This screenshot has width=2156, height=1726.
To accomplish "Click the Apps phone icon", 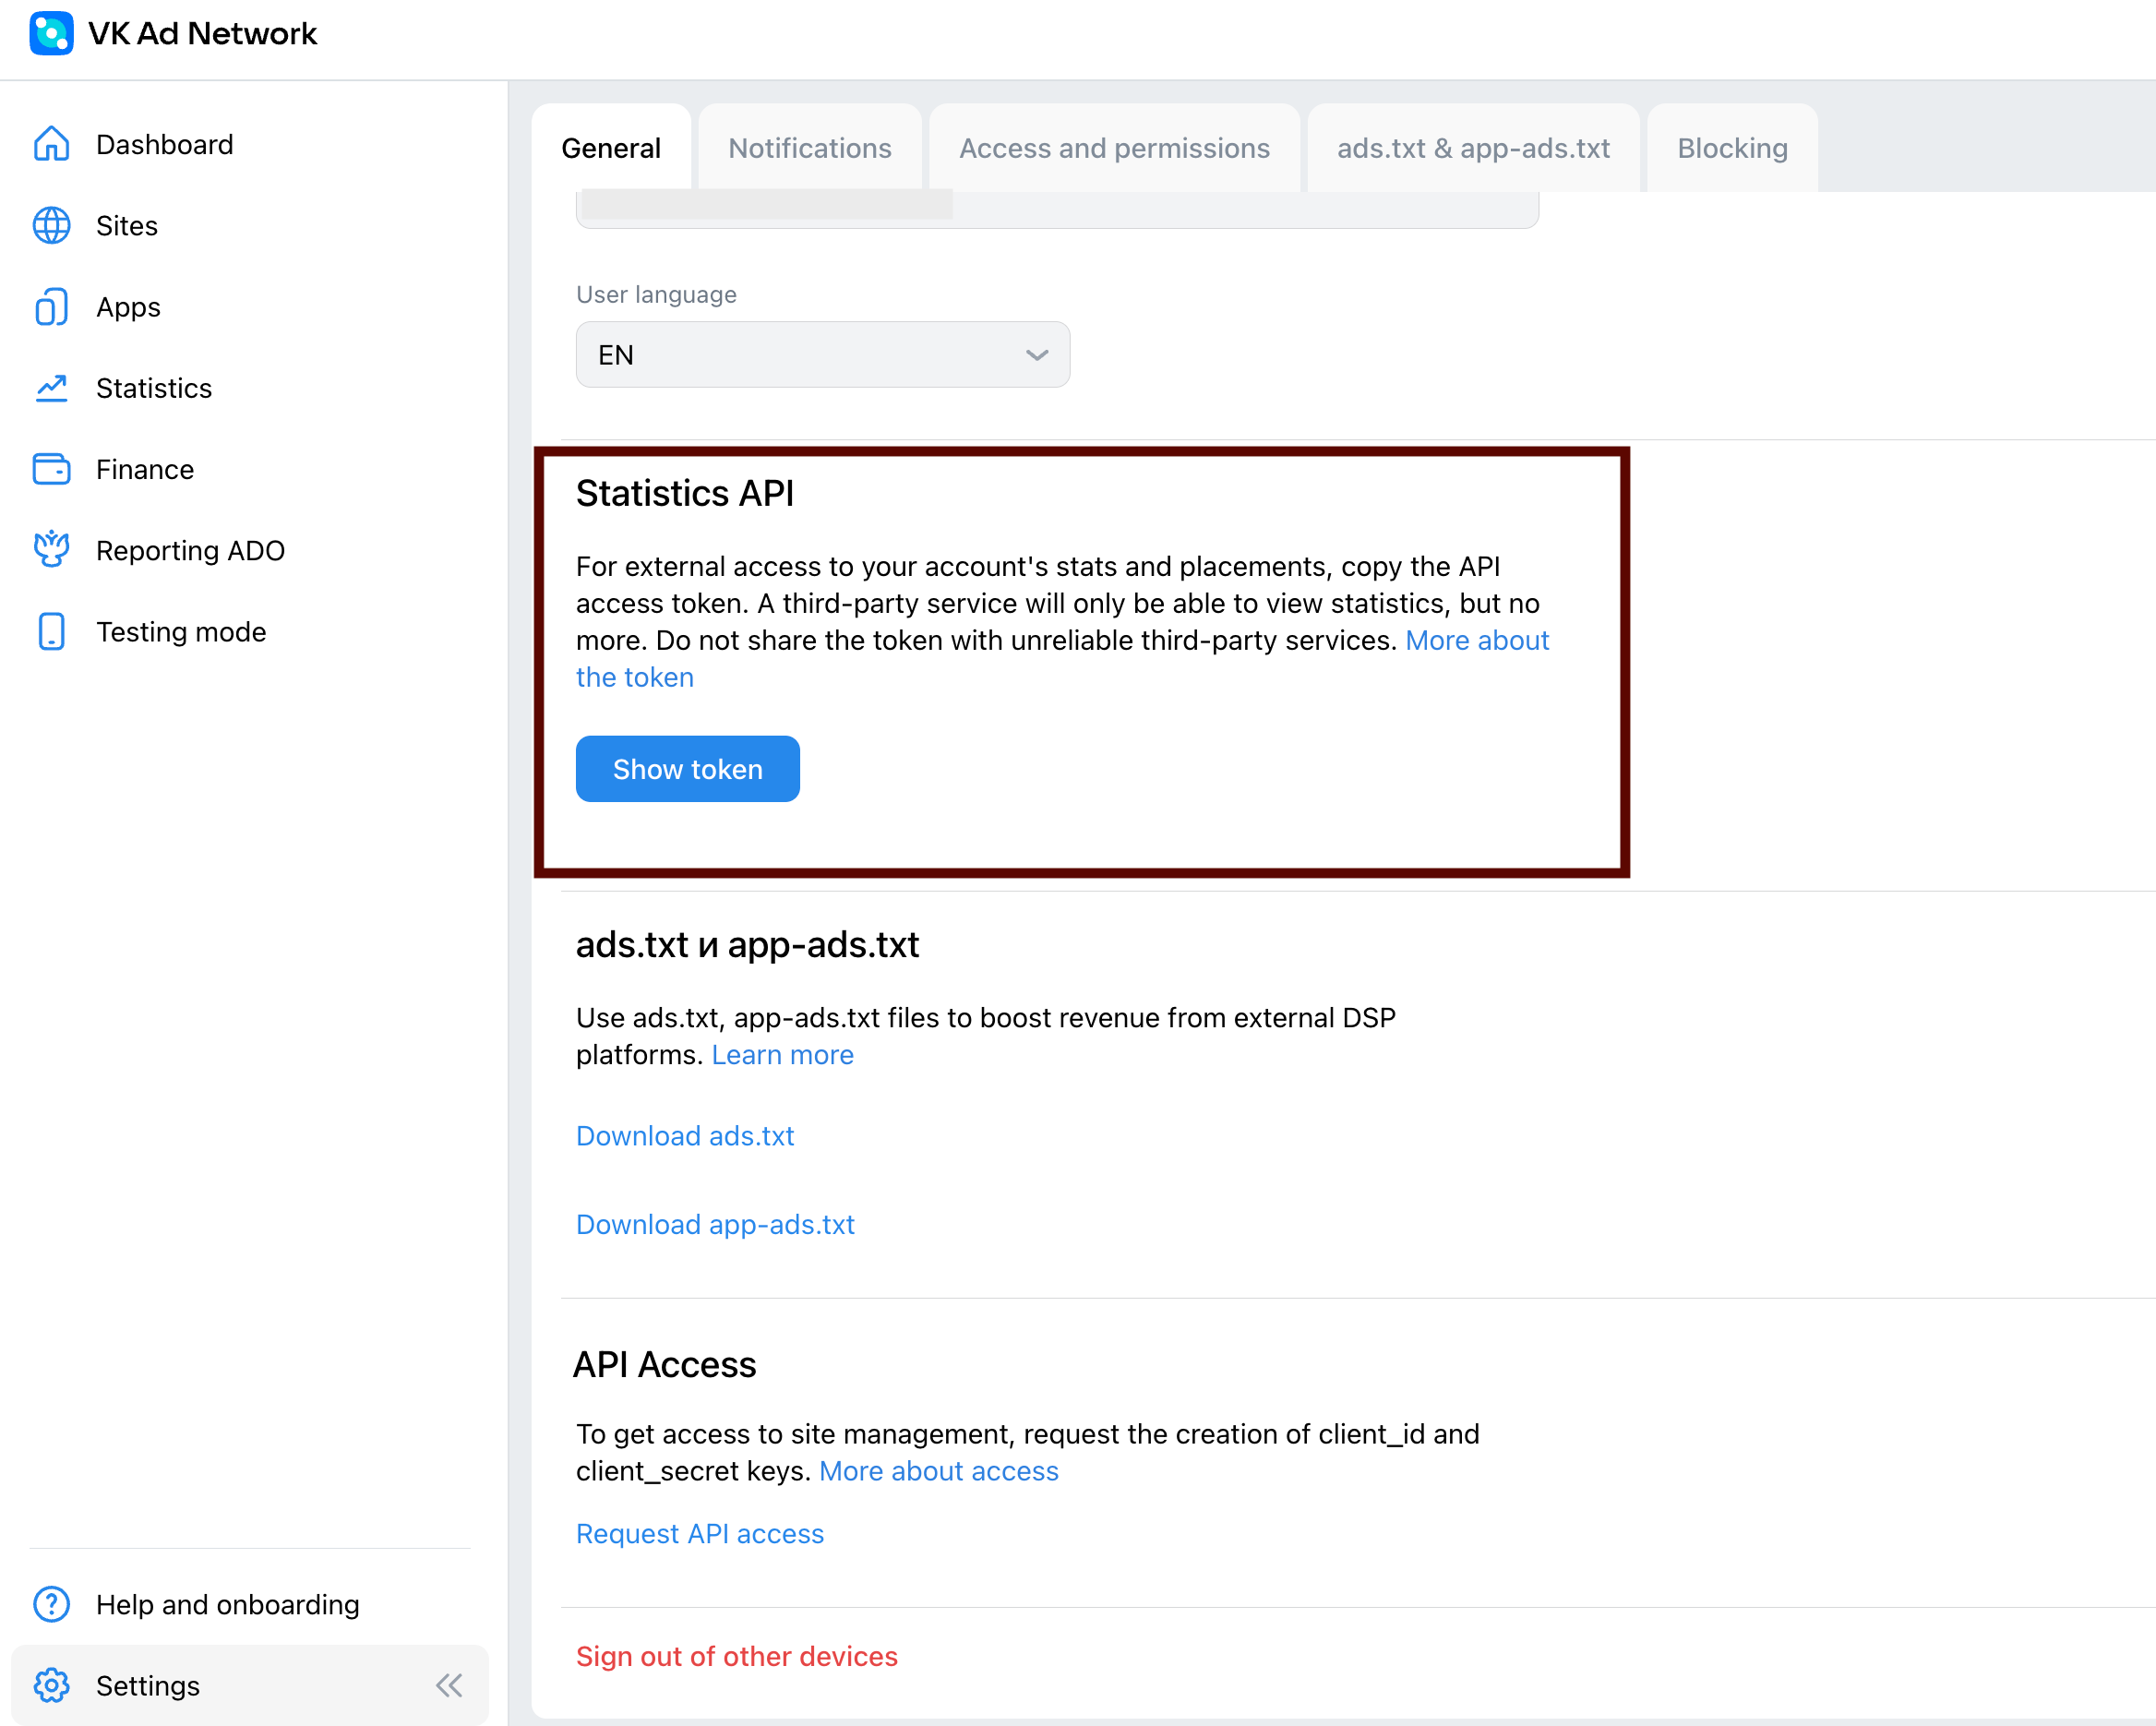I will point(51,307).
